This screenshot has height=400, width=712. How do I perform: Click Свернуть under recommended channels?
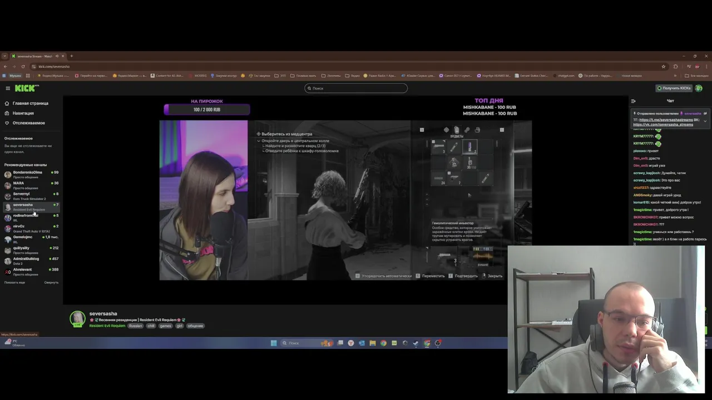coord(51,282)
